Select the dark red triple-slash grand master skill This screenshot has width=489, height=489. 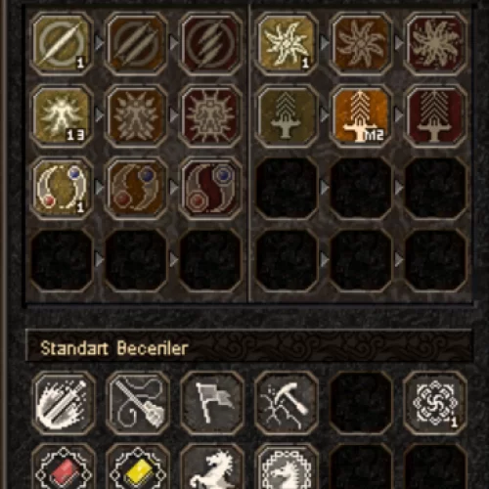tap(211, 44)
